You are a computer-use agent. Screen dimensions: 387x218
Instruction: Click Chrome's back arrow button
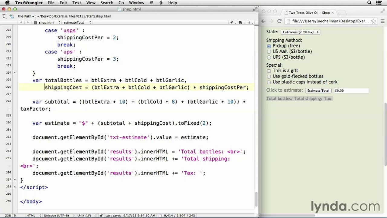pos(263,21)
